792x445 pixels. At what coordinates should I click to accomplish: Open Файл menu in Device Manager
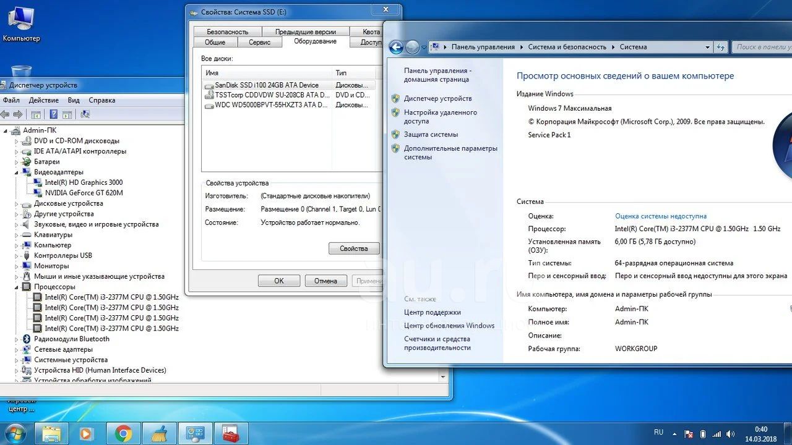[x=11, y=100]
